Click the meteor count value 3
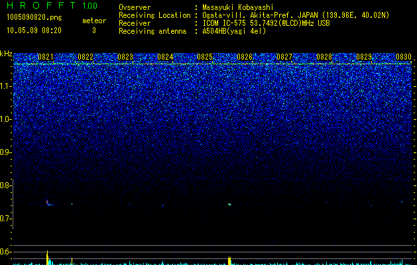 pyautogui.click(x=94, y=30)
